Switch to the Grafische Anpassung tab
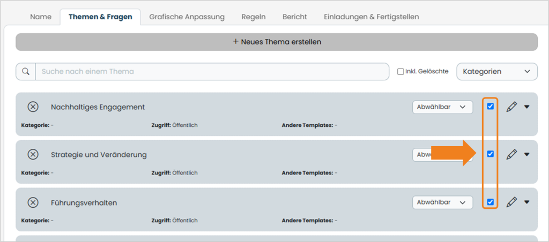549x242 pixels. tap(187, 17)
